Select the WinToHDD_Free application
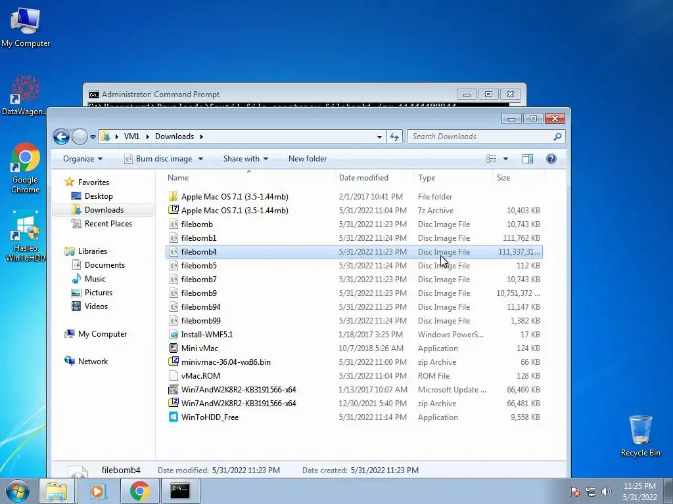673x504 pixels. (x=354, y=417)
